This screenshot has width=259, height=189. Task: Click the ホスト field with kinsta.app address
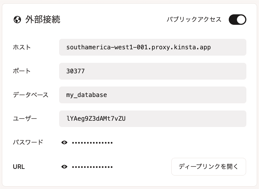(153, 47)
